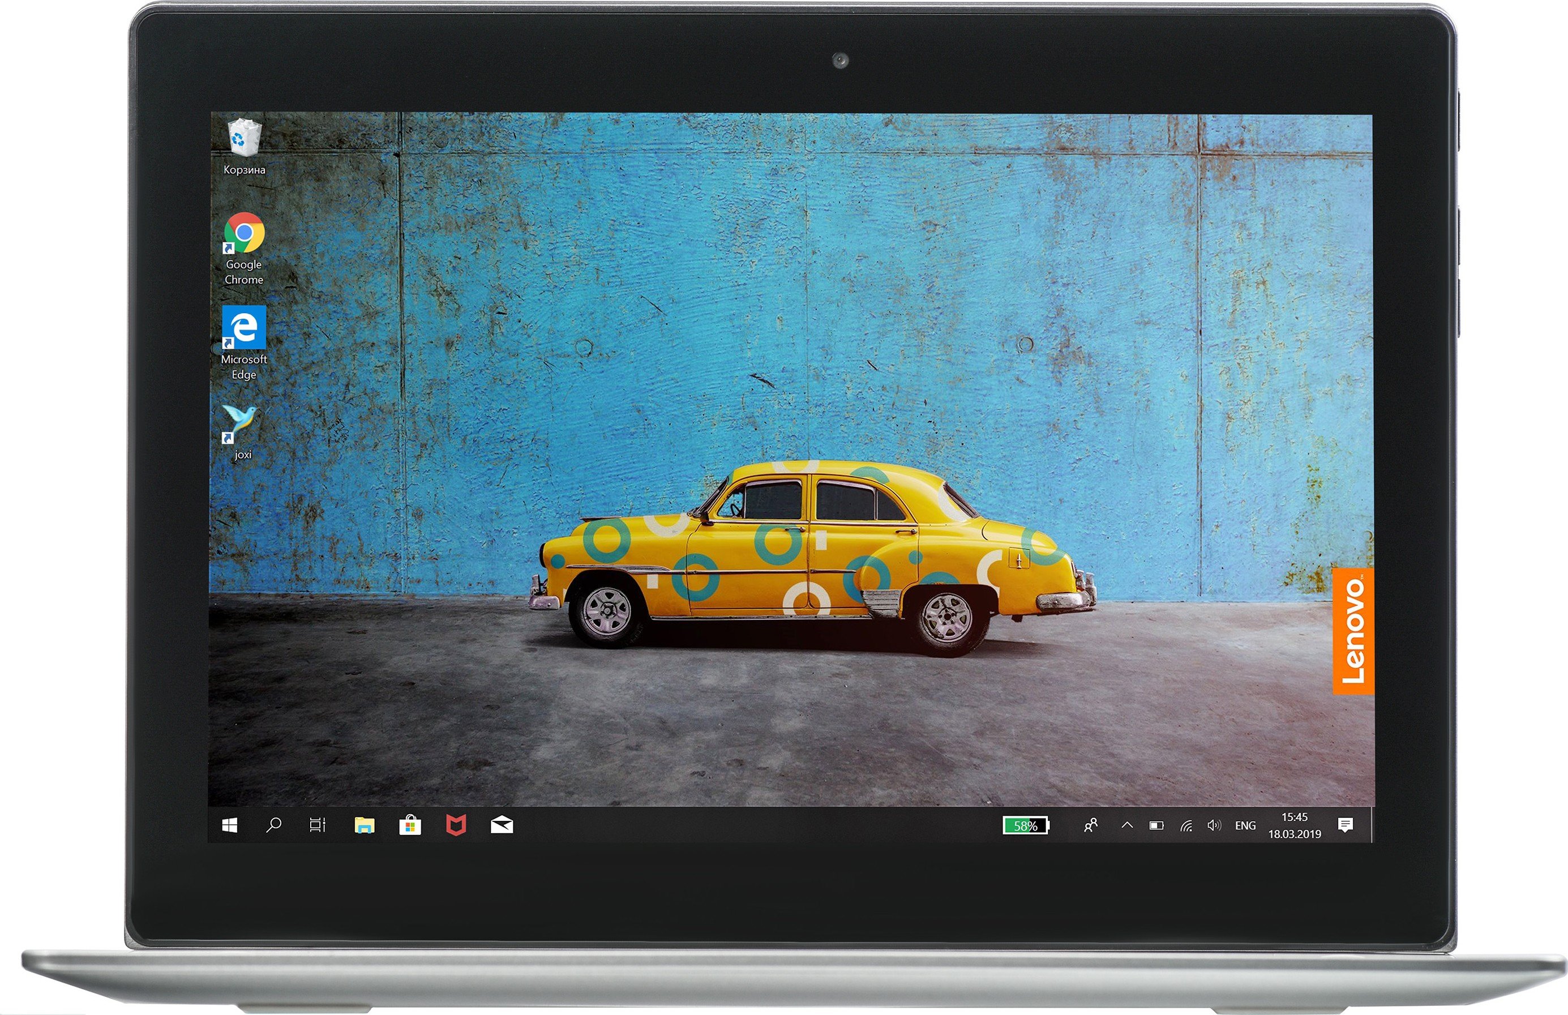Select the Microsoft Edge desktop shortcut
Viewport: 1568px width, 1015px height.
click(x=244, y=343)
